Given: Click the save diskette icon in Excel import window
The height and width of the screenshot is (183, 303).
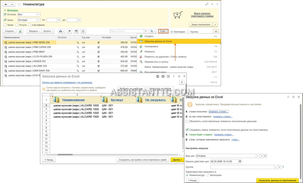Looking at the screenshot, I should [158, 77].
